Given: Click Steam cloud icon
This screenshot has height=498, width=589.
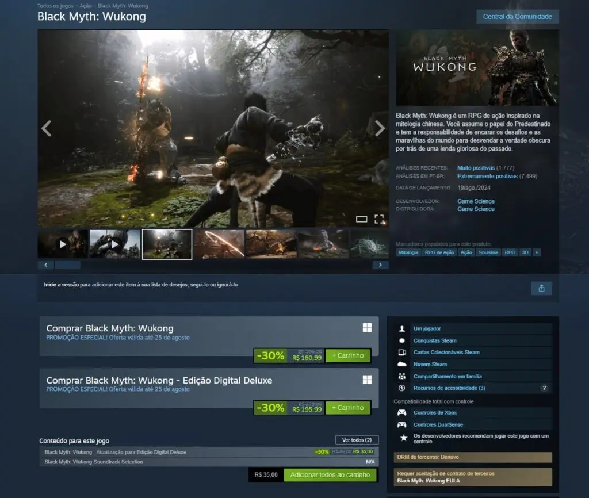Looking at the screenshot, I should point(402,364).
